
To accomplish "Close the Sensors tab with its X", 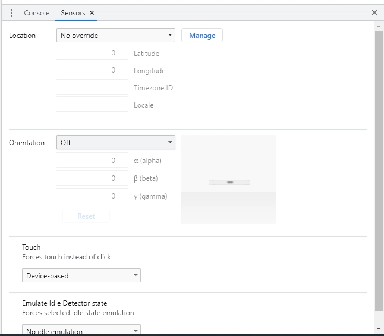I will pos(92,12).
